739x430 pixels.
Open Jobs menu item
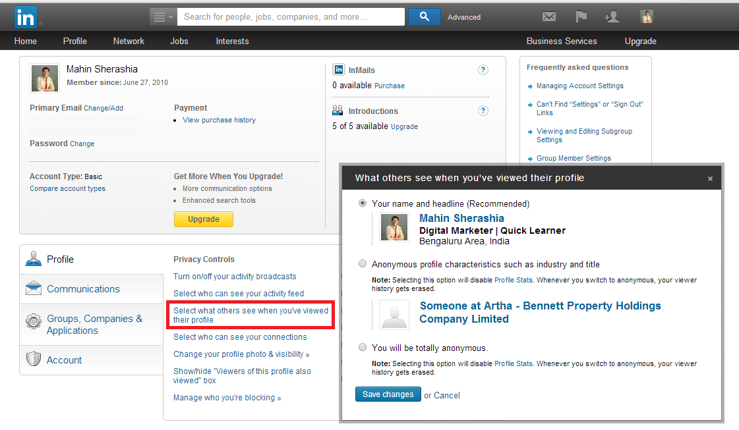tap(179, 41)
